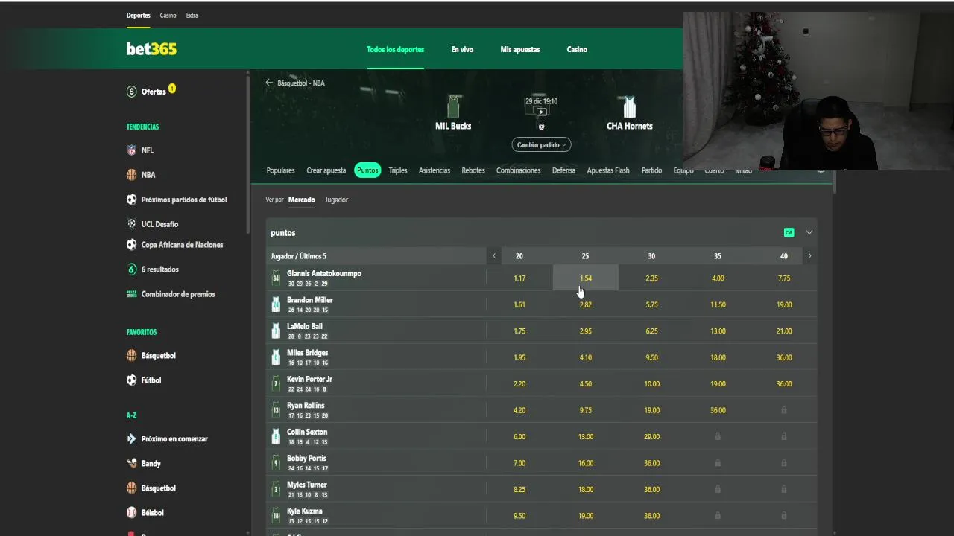This screenshot has width=954, height=536.
Task: Show lower point thresholds with left arrow
Action: (493, 256)
